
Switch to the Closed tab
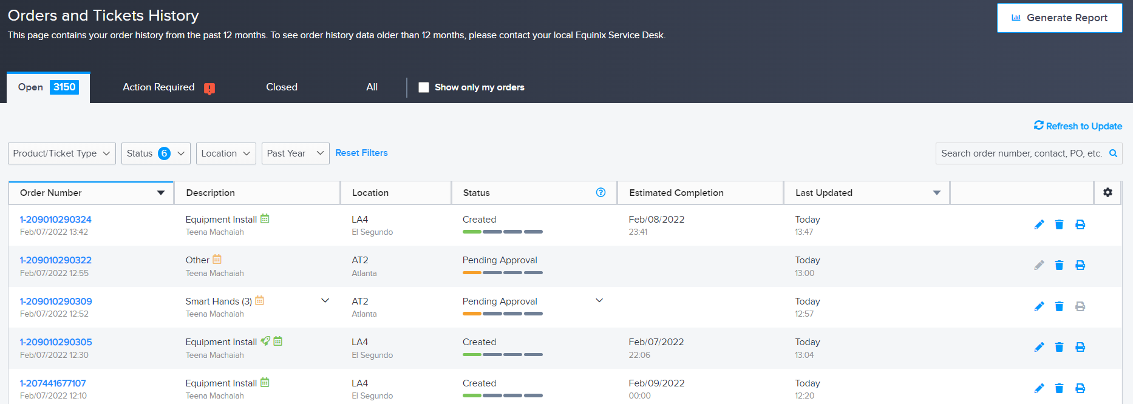pos(282,87)
